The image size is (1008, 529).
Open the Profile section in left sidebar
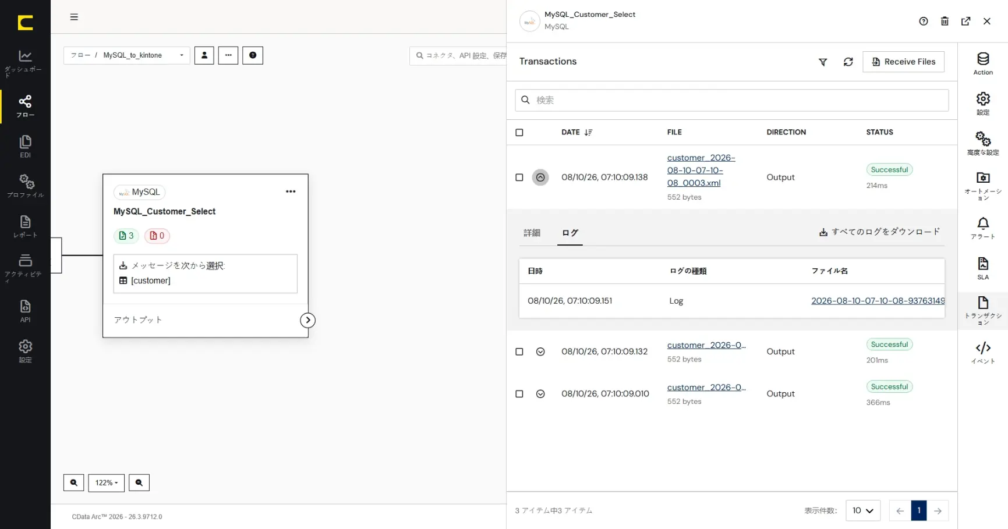point(25,186)
